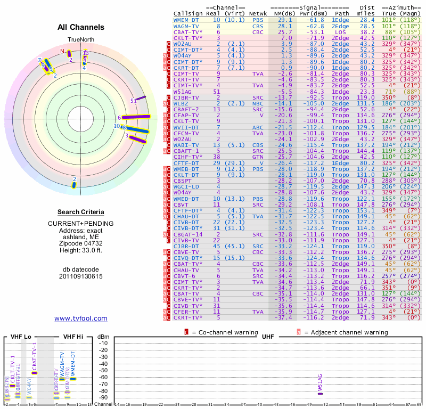
Task: Select the channel 51 marker on radar plot
Action: click(x=140, y=99)
